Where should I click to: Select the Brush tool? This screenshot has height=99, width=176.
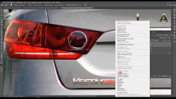click(x=2, y=30)
